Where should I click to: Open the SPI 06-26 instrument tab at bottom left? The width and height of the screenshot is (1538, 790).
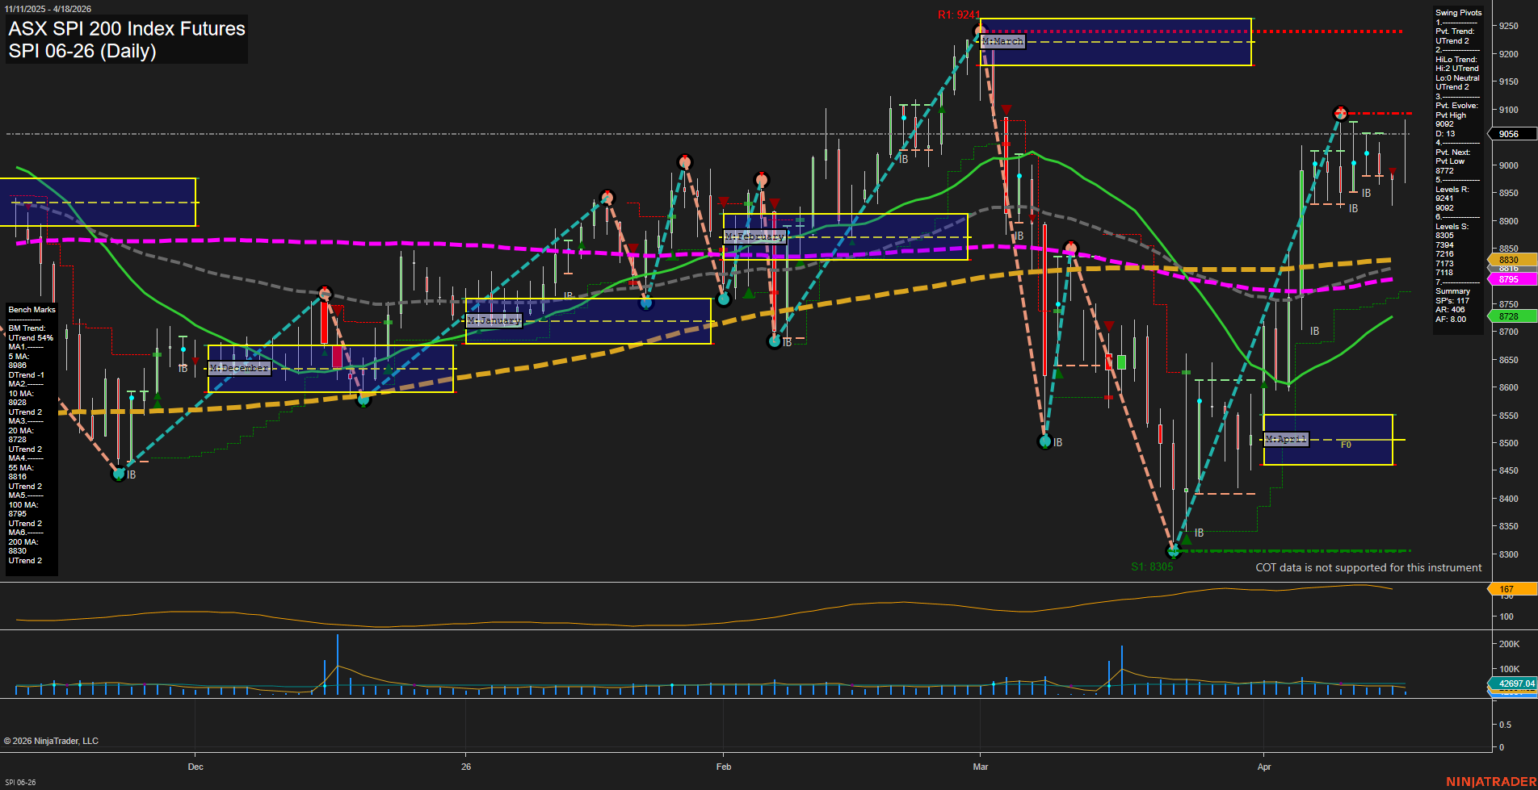21,780
